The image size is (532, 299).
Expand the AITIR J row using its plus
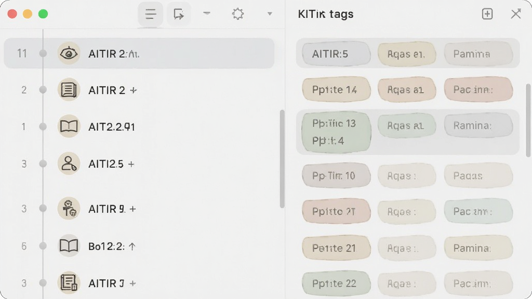[x=132, y=283]
